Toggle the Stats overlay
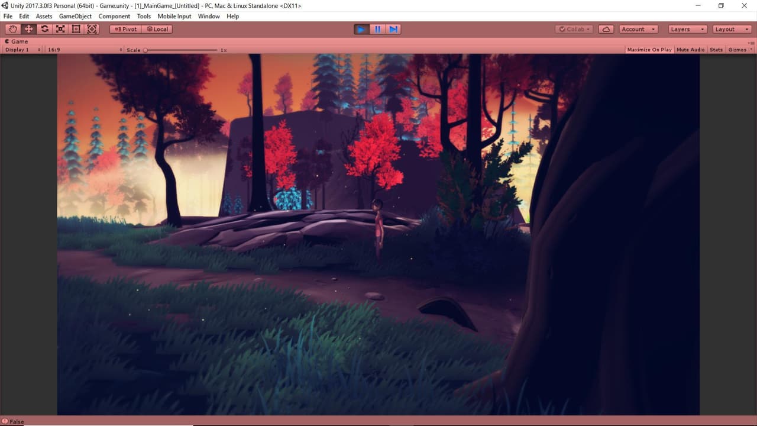The width and height of the screenshot is (757, 426). [x=716, y=50]
